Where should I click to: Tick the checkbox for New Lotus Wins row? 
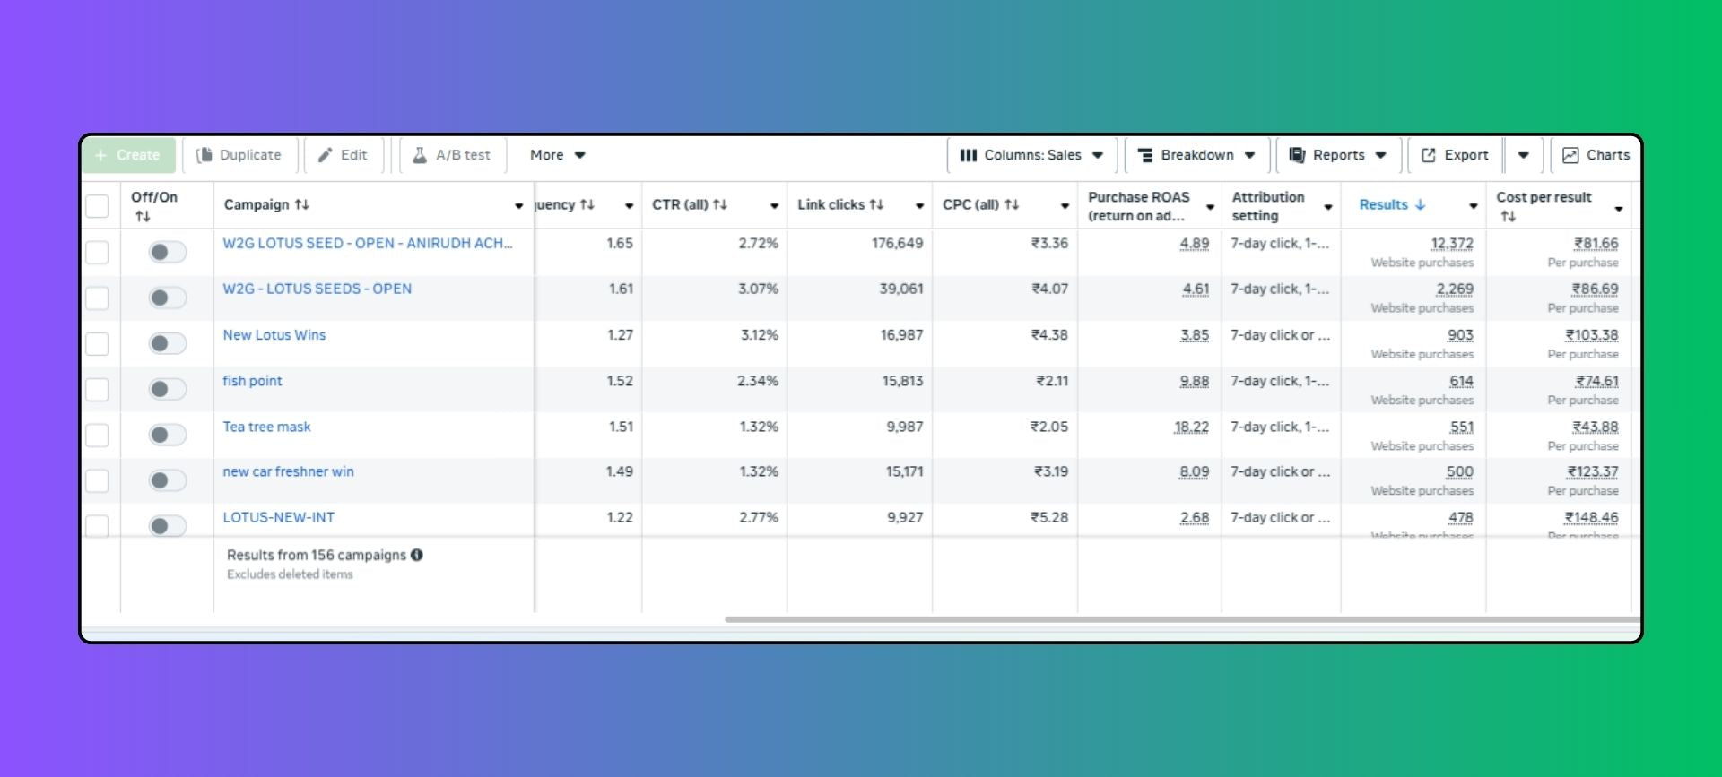(97, 343)
